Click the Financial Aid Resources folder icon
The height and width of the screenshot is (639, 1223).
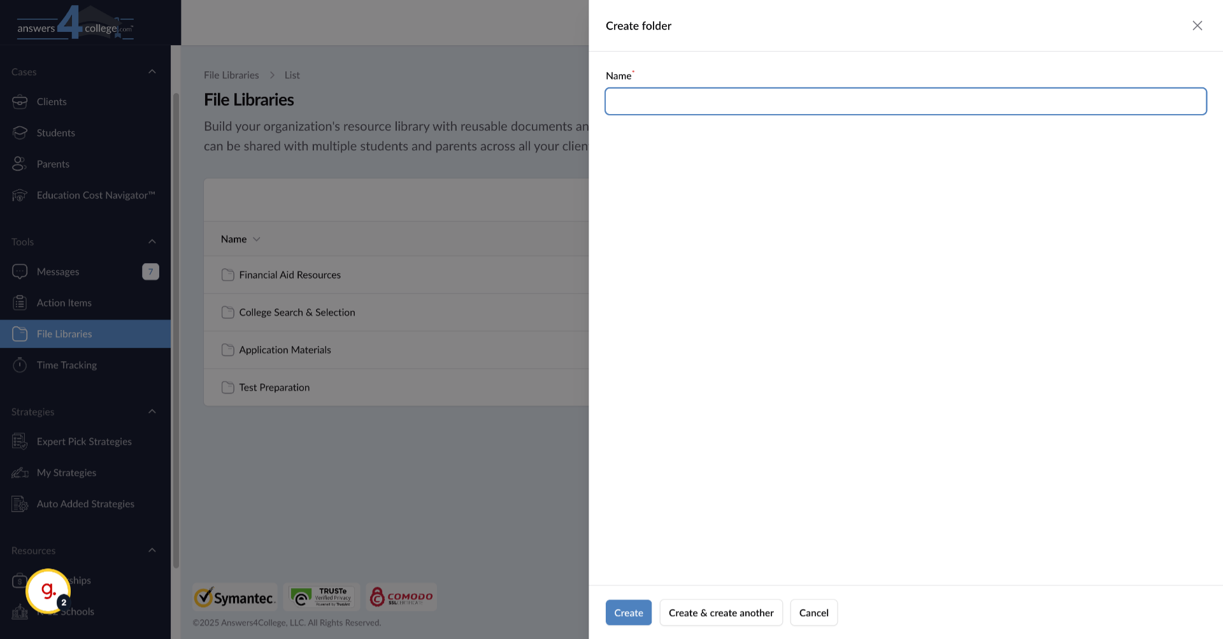(227, 275)
